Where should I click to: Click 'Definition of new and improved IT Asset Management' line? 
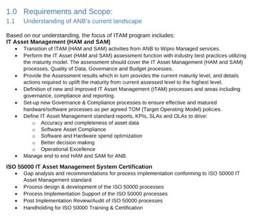(x=131, y=92)
